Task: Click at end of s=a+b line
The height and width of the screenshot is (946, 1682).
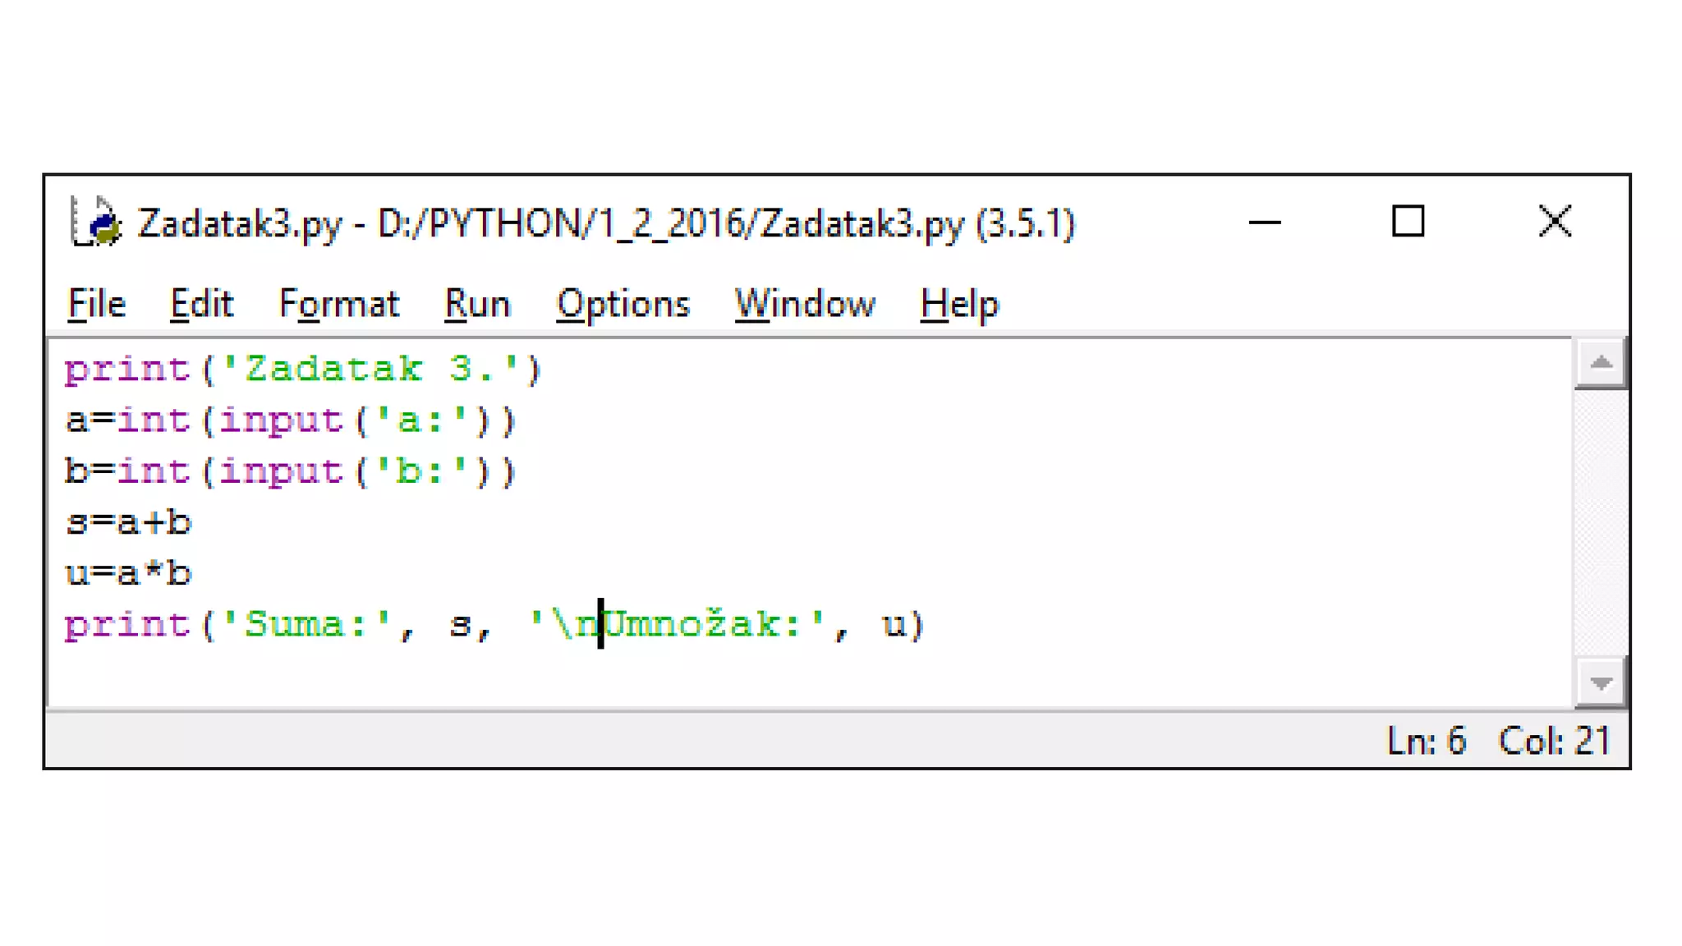Action: 194,523
